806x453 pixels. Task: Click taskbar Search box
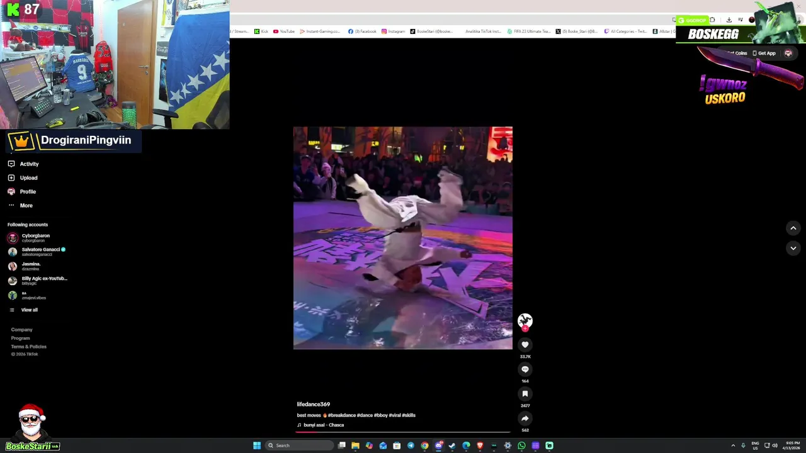[300, 445]
